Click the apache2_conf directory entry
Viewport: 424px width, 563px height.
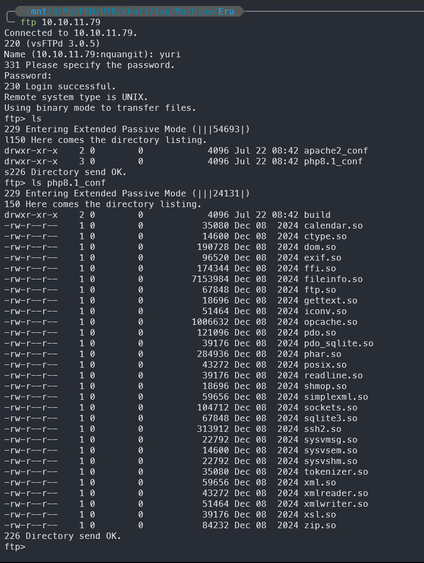[336, 151]
